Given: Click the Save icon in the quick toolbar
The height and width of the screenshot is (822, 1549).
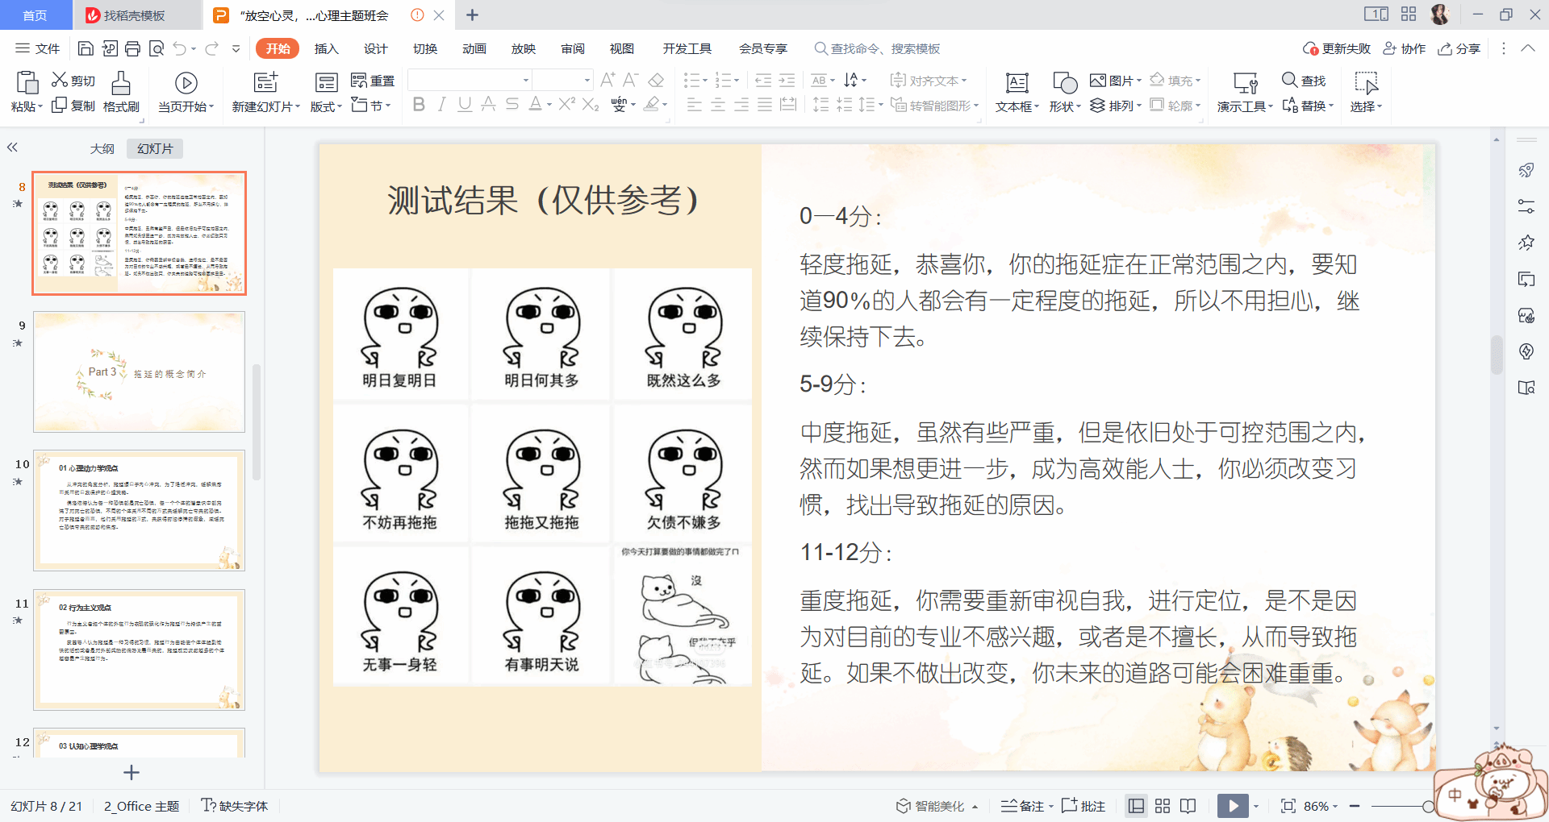Looking at the screenshot, I should pyautogui.click(x=86, y=49).
